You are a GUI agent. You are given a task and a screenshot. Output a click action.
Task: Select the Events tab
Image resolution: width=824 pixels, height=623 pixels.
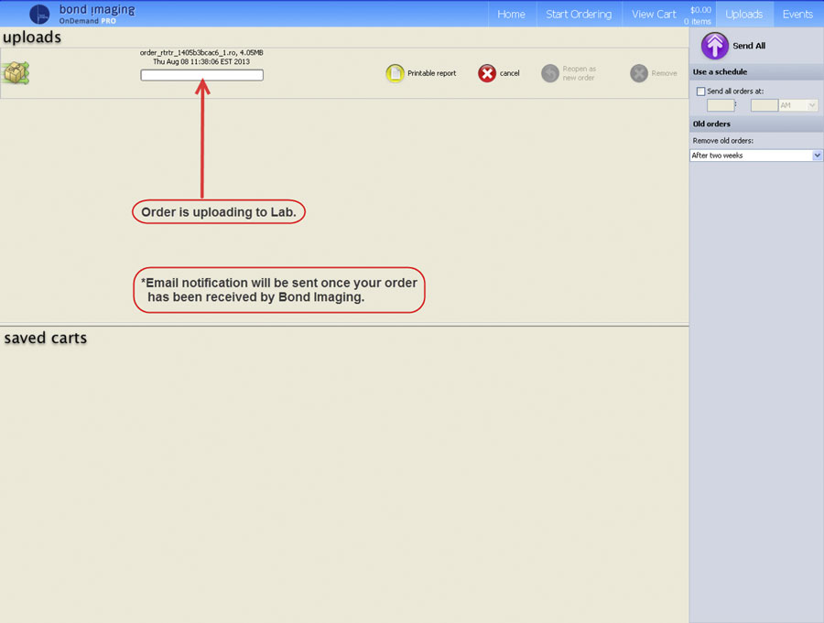pos(797,14)
